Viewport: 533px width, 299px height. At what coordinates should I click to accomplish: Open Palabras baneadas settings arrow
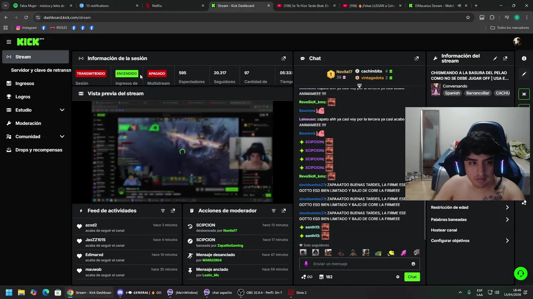pyautogui.click(x=507, y=219)
